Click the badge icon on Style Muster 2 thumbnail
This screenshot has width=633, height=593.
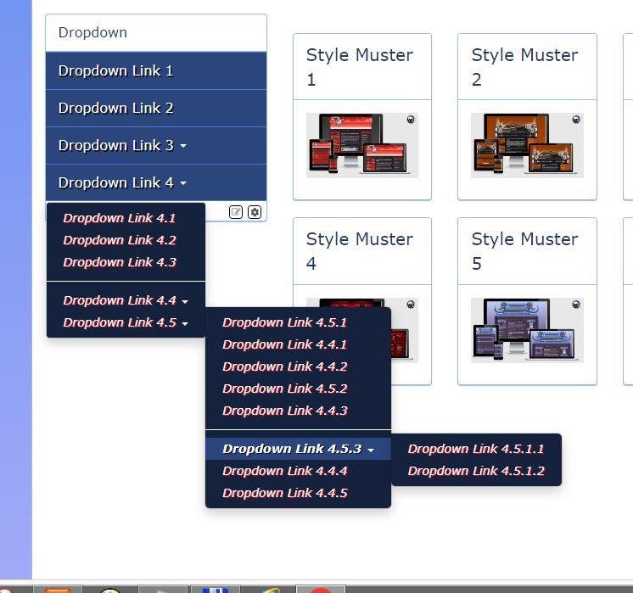tap(576, 120)
